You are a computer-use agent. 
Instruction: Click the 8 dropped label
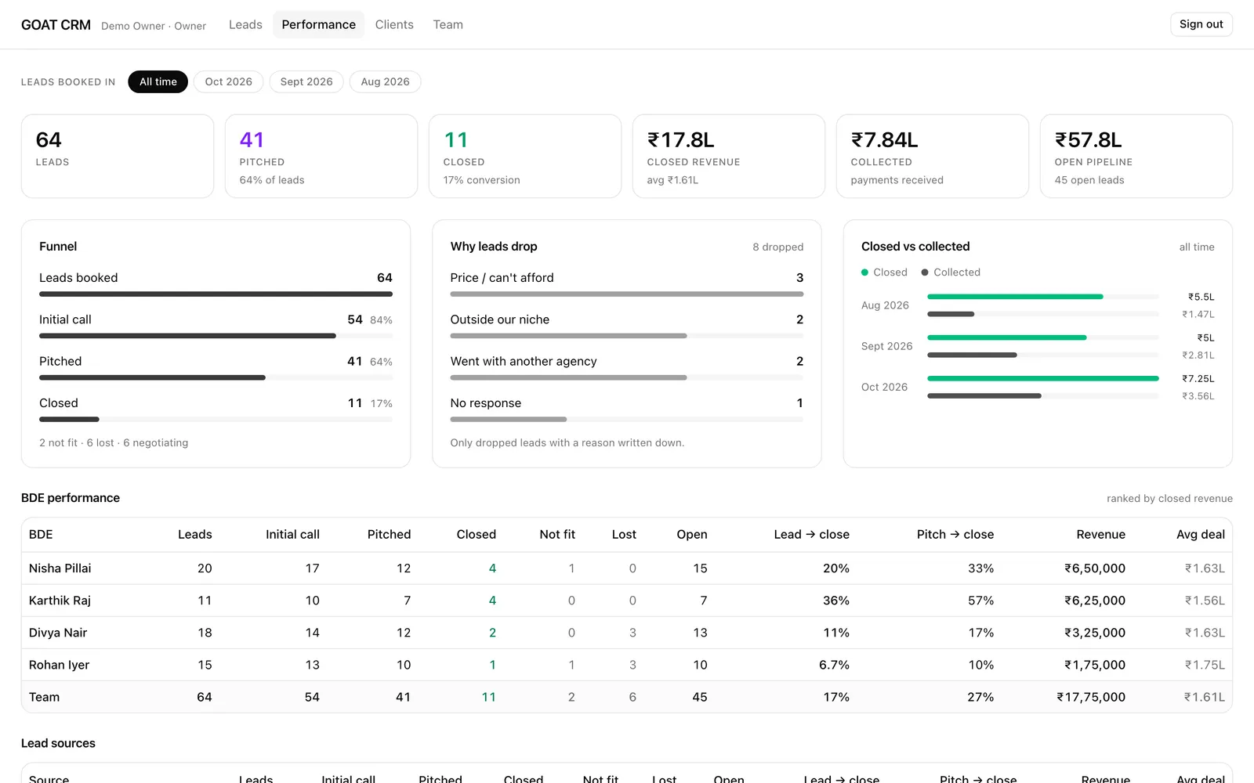pos(777,247)
